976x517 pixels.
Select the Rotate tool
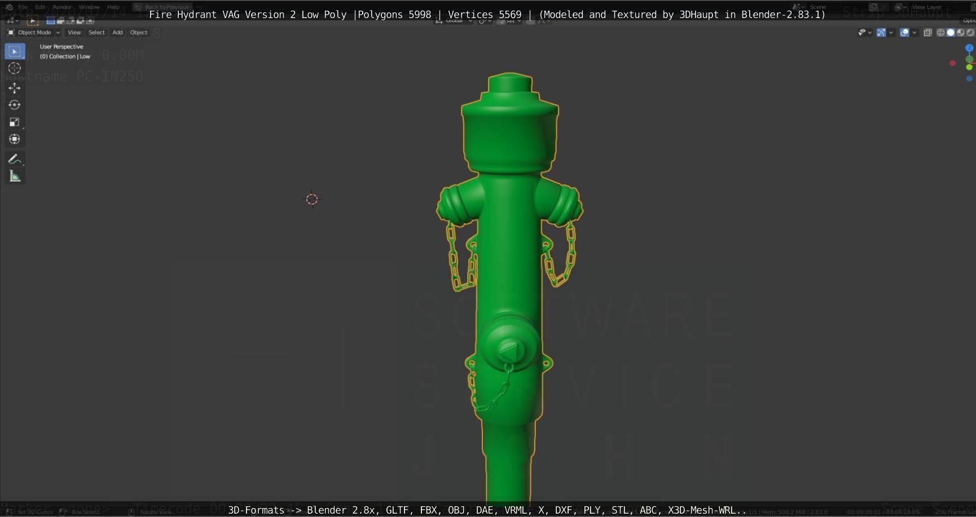click(15, 105)
